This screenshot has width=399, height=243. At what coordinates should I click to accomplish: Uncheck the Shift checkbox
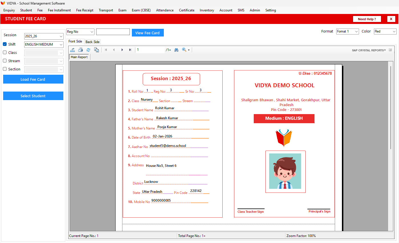5,44
